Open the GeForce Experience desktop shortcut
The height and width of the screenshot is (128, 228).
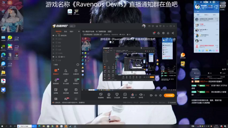pyautogui.click(x=3, y=48)
